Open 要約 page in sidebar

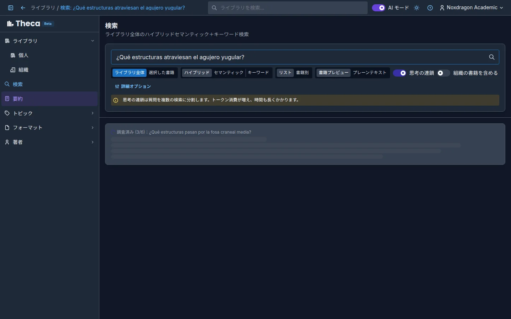point(50,99)
